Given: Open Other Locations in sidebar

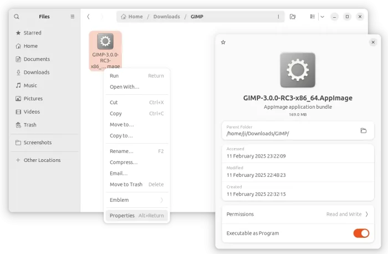Looking at the screenshot, I should click(x=44, y=160).
